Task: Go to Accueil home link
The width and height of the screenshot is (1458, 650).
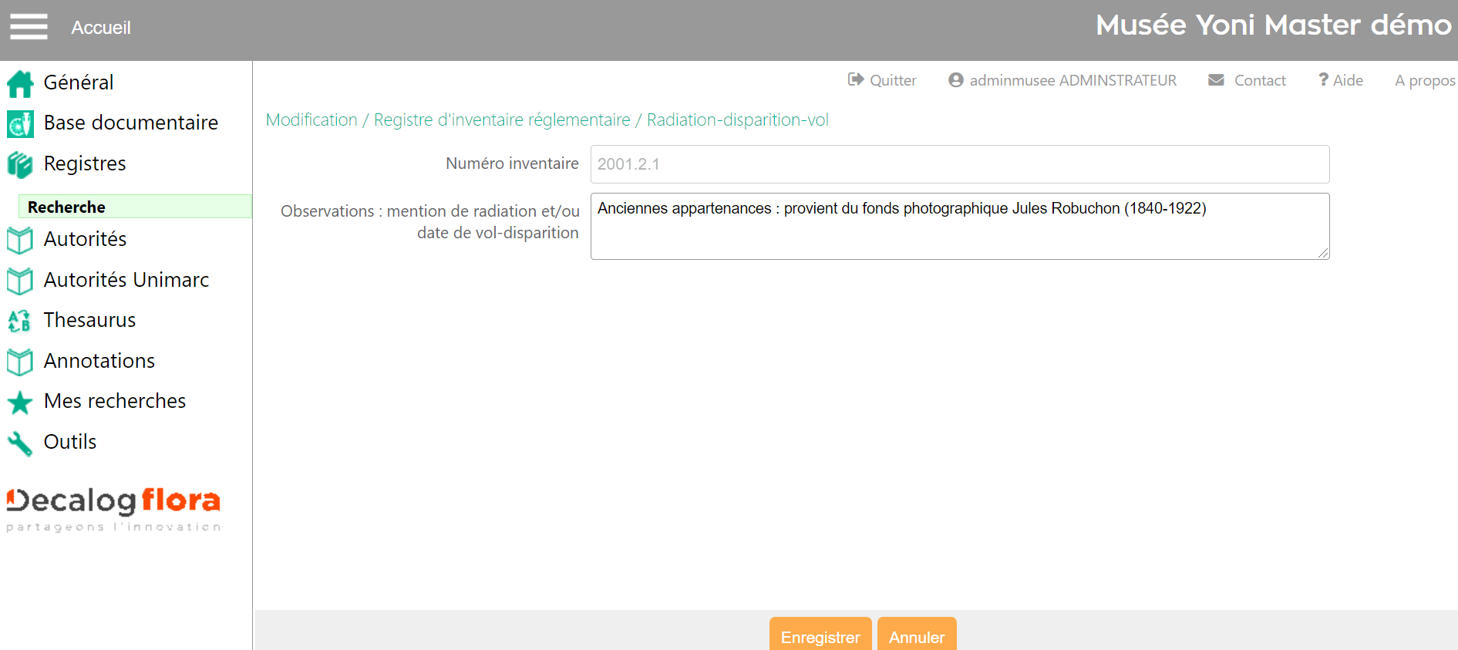Action: 101,28
